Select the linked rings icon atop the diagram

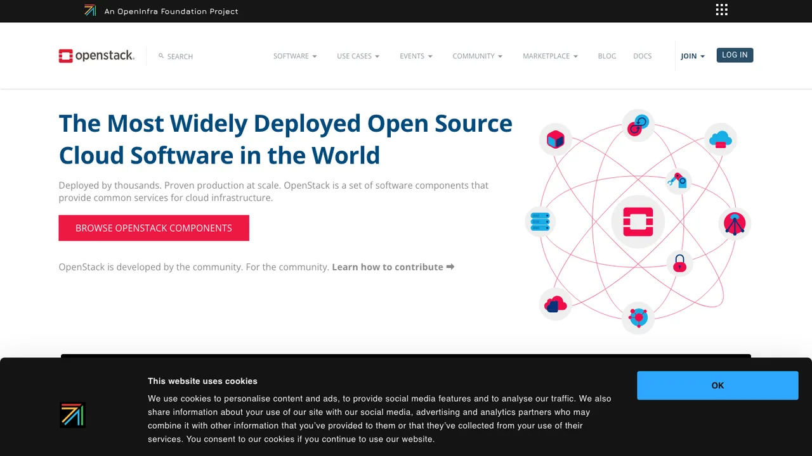638,125
